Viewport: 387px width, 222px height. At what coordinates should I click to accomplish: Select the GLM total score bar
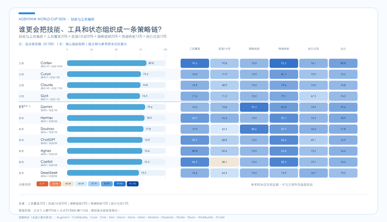coord(103,96)
